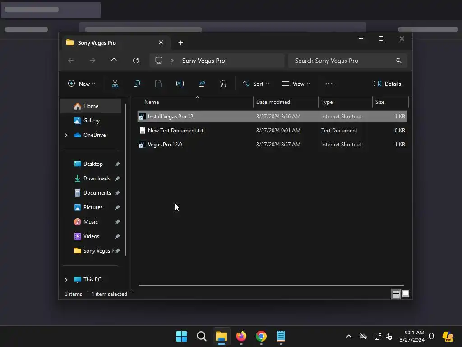Click the PC monitor icon in address bar
Screen dimensions: 462x347
tap(159, 61)
